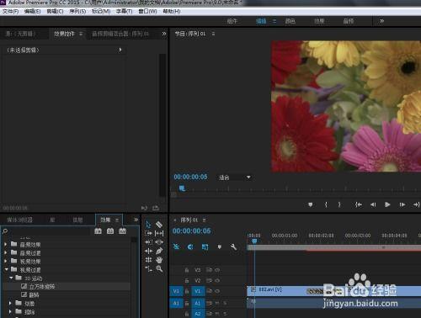The image size is (421, 318).
Task: Mark In point in Program monitor
Action: click(326, 204)
